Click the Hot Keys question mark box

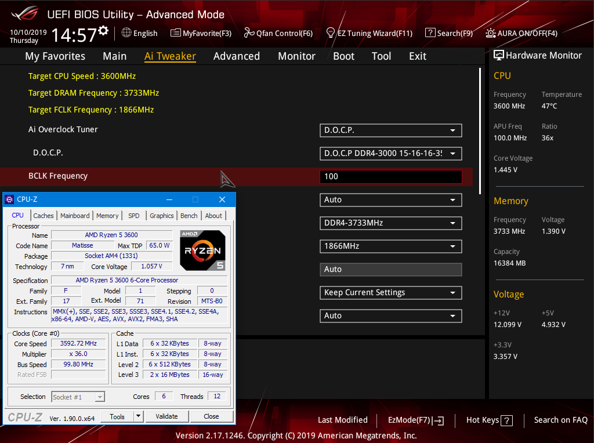pyautogui.click(x=507, y=420)
